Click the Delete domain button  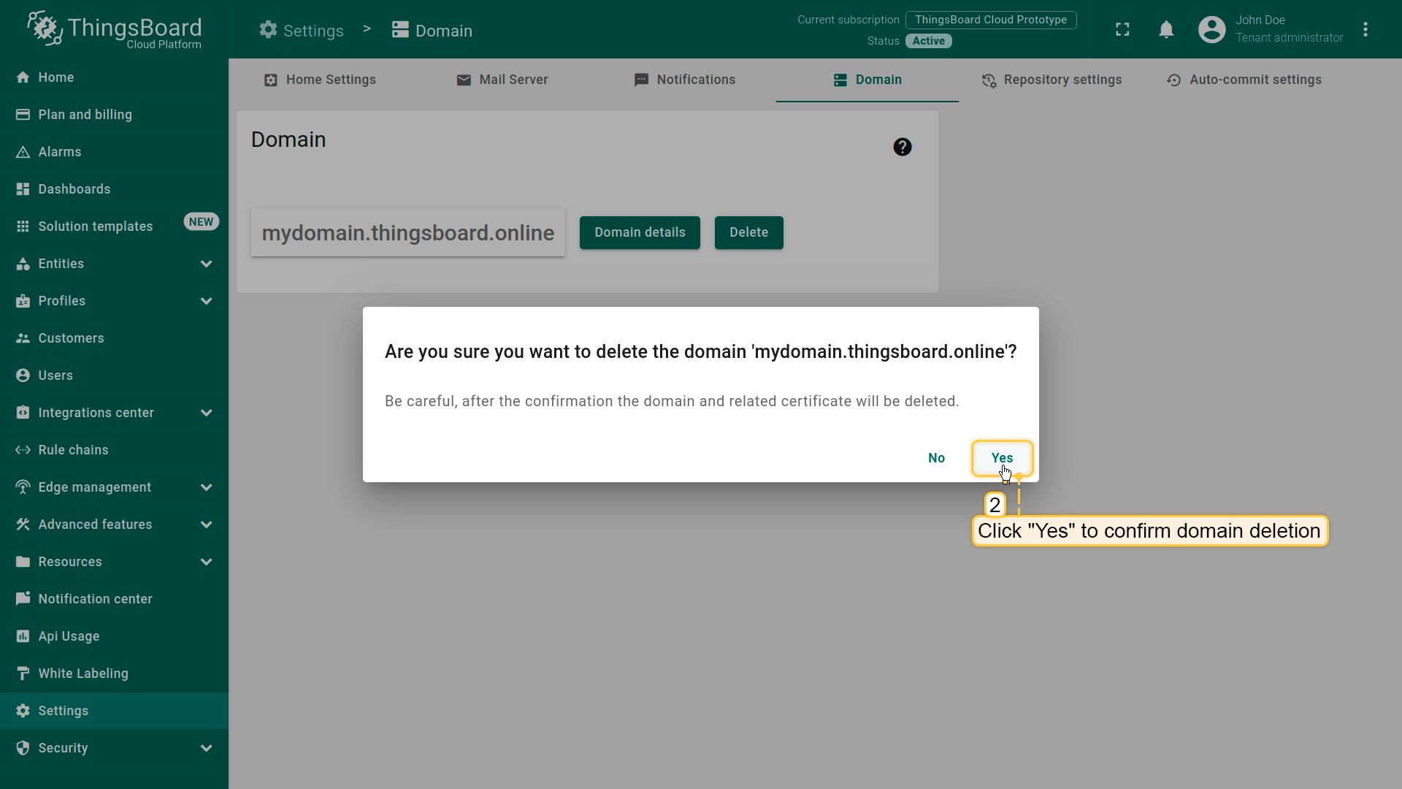pos(748,232)
